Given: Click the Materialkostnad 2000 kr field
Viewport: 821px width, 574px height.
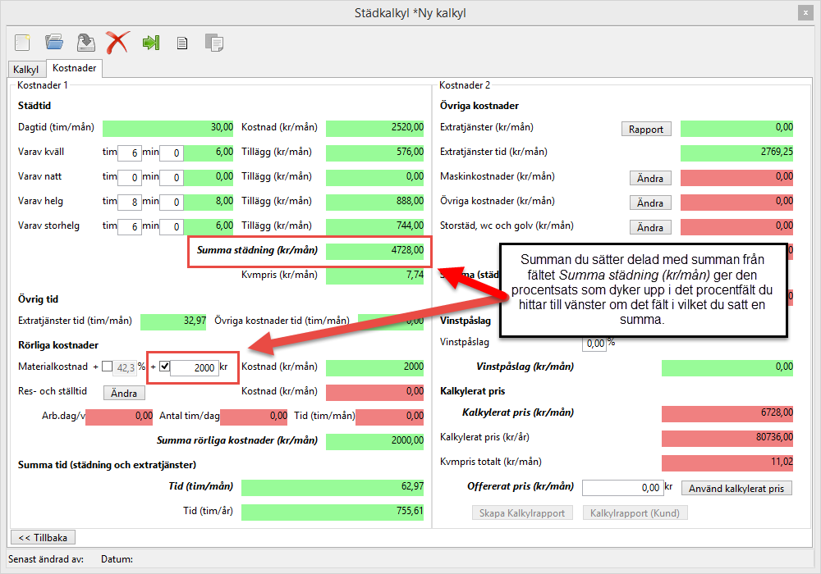Looking at the screenshot, I should (194, 368).
